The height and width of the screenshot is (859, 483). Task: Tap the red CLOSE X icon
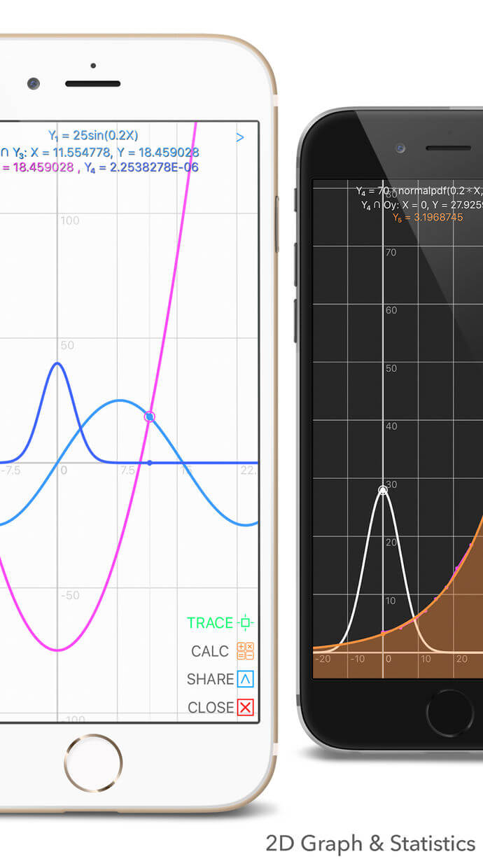pyautogui.click(x=245, y=708)
